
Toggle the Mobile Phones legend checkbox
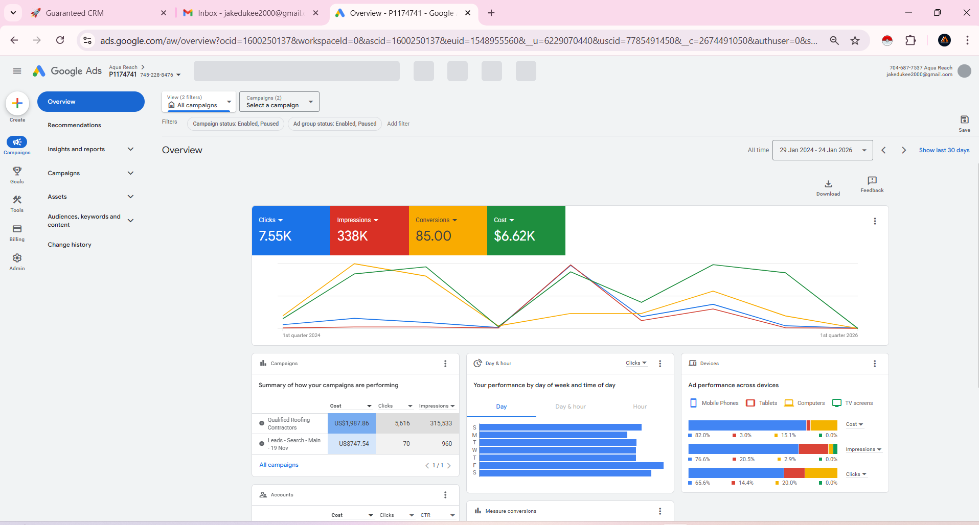[693, 403]
